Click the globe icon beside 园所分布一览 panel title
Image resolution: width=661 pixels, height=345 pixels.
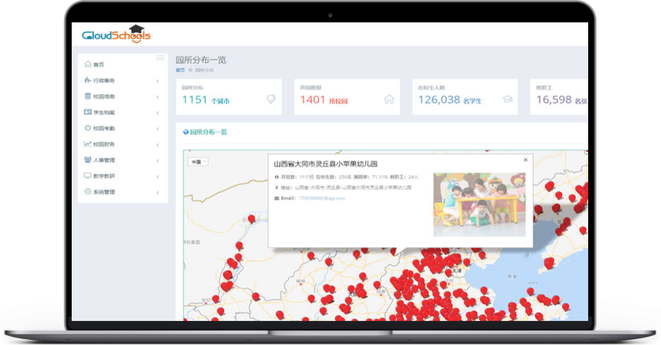point(185,132)
